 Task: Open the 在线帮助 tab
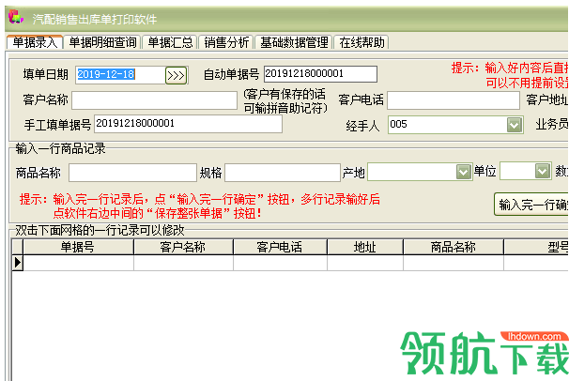pyautogui.click(x=361, y=42)
